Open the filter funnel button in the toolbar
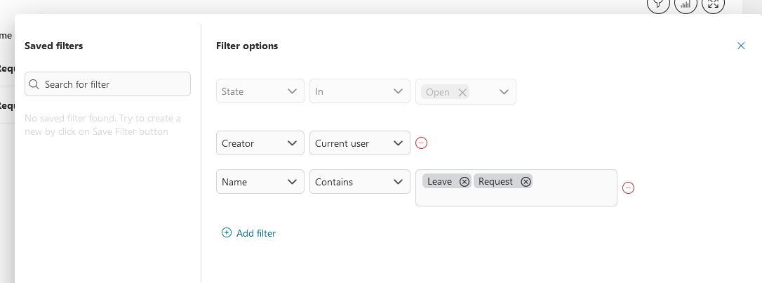Viewport: 762px width, 283px height. (658, 4)
